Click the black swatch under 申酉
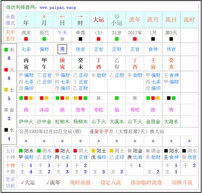Screen dimensions: 202x193 [81, 39]
